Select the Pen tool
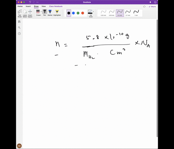 (45, 13)
